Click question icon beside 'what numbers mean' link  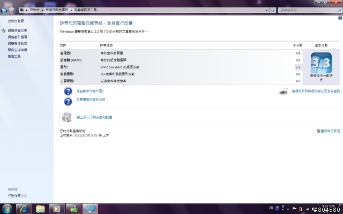(x=68, y=91)
